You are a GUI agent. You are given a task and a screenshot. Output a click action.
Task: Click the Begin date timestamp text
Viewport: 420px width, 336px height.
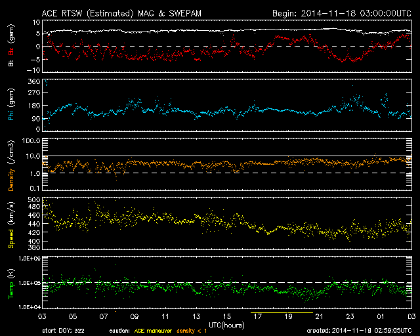(x=341, y=13)
